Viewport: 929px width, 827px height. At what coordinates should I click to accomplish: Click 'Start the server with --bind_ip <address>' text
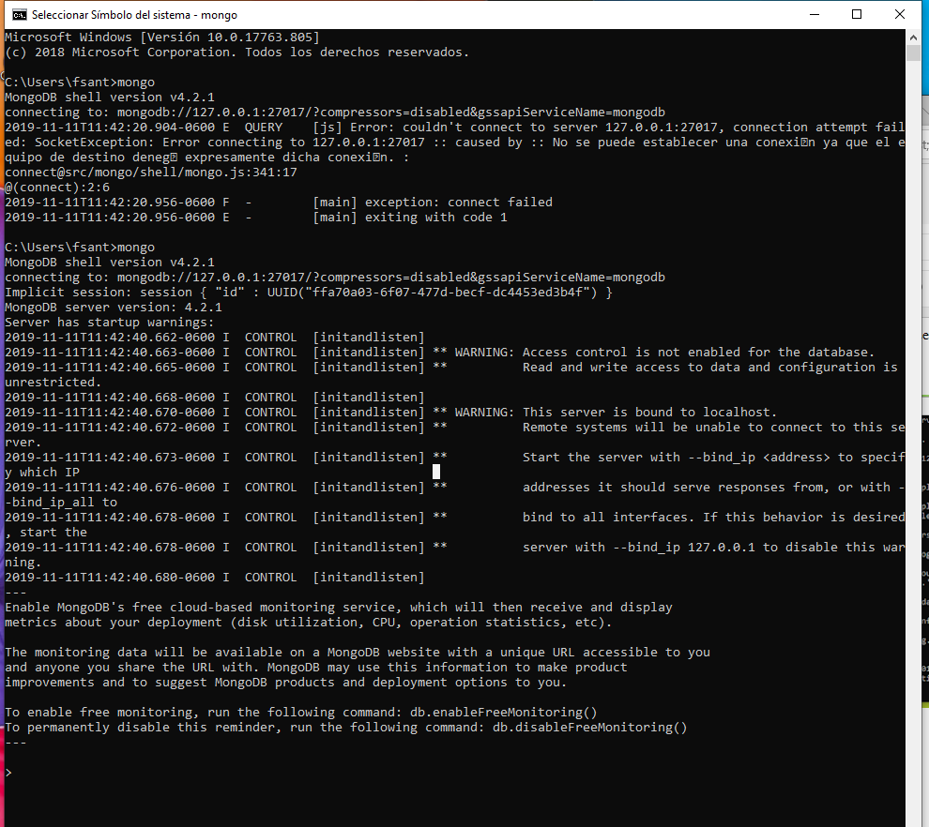point(676,457)
